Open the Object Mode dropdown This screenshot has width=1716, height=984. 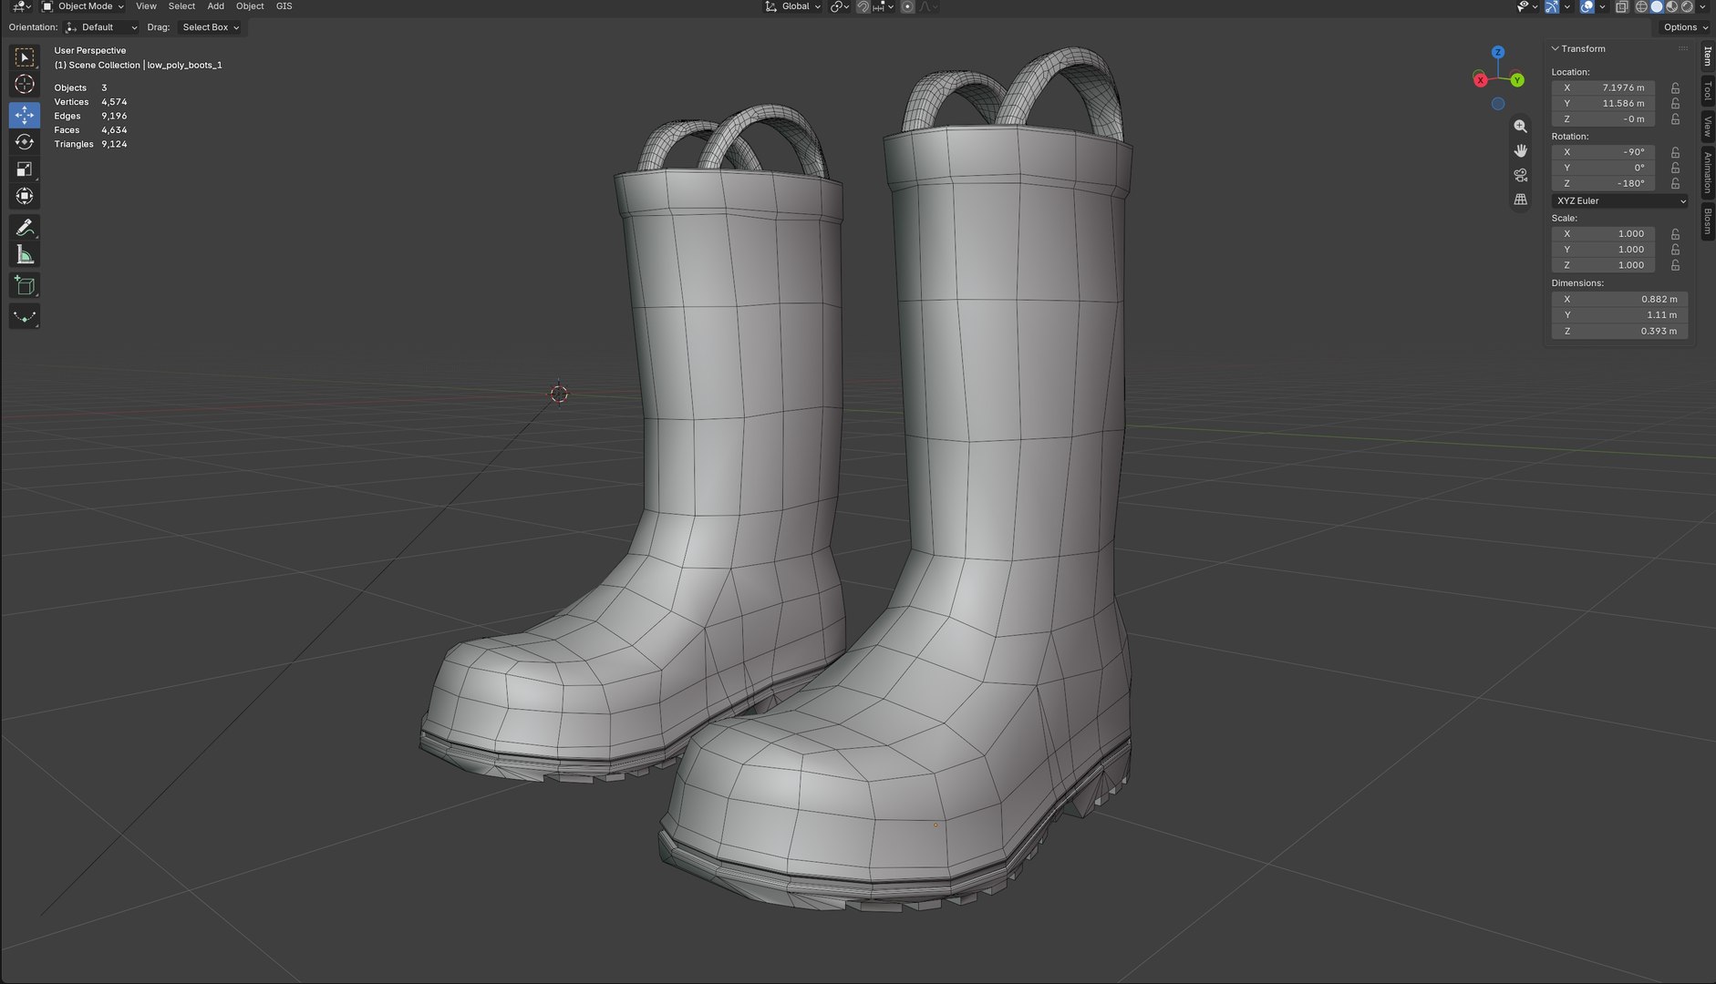[83, 6]
